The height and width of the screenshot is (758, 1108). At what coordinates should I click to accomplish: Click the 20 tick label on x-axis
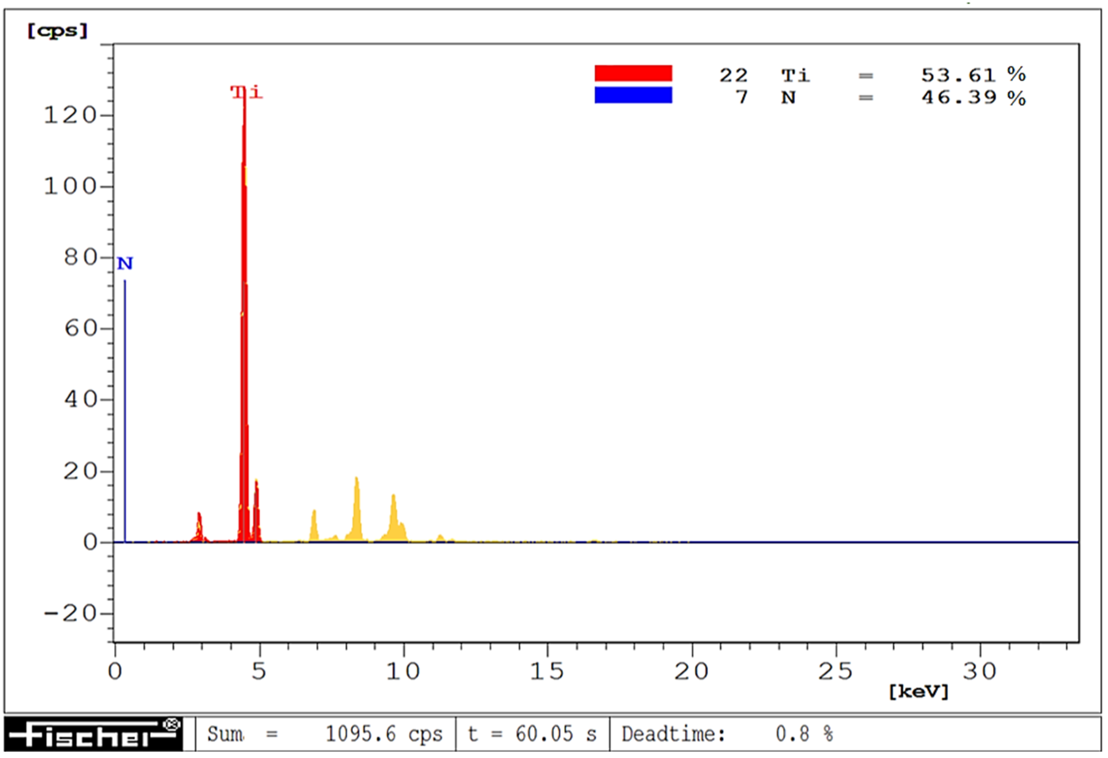(691, 671)
